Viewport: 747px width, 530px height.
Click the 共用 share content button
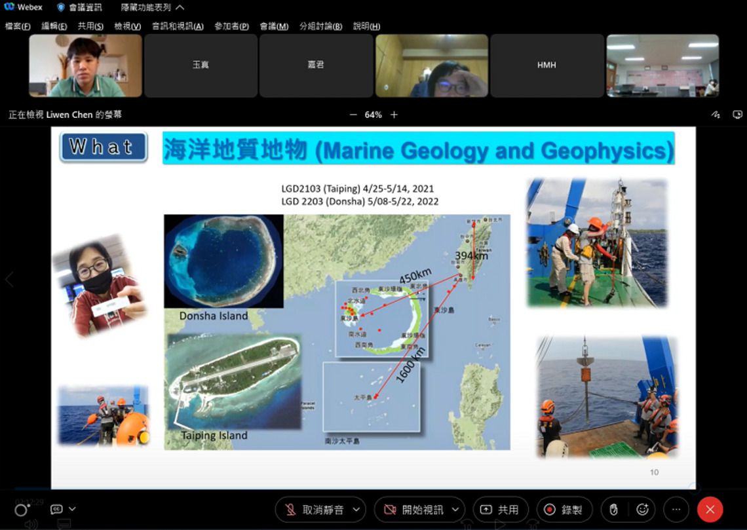(500, 510)
